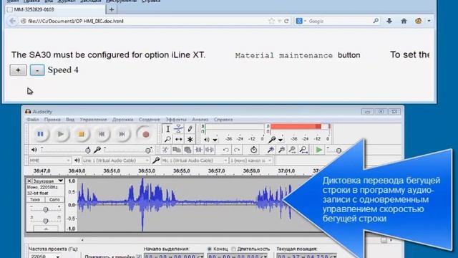Viewport: 458px width, 258px height.
Task: Open the Дорожки menu
Action: point(122,120)
